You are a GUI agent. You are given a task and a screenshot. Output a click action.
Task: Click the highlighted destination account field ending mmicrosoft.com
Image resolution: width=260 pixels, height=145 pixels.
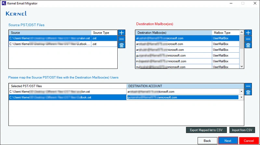tap(183, 98)
